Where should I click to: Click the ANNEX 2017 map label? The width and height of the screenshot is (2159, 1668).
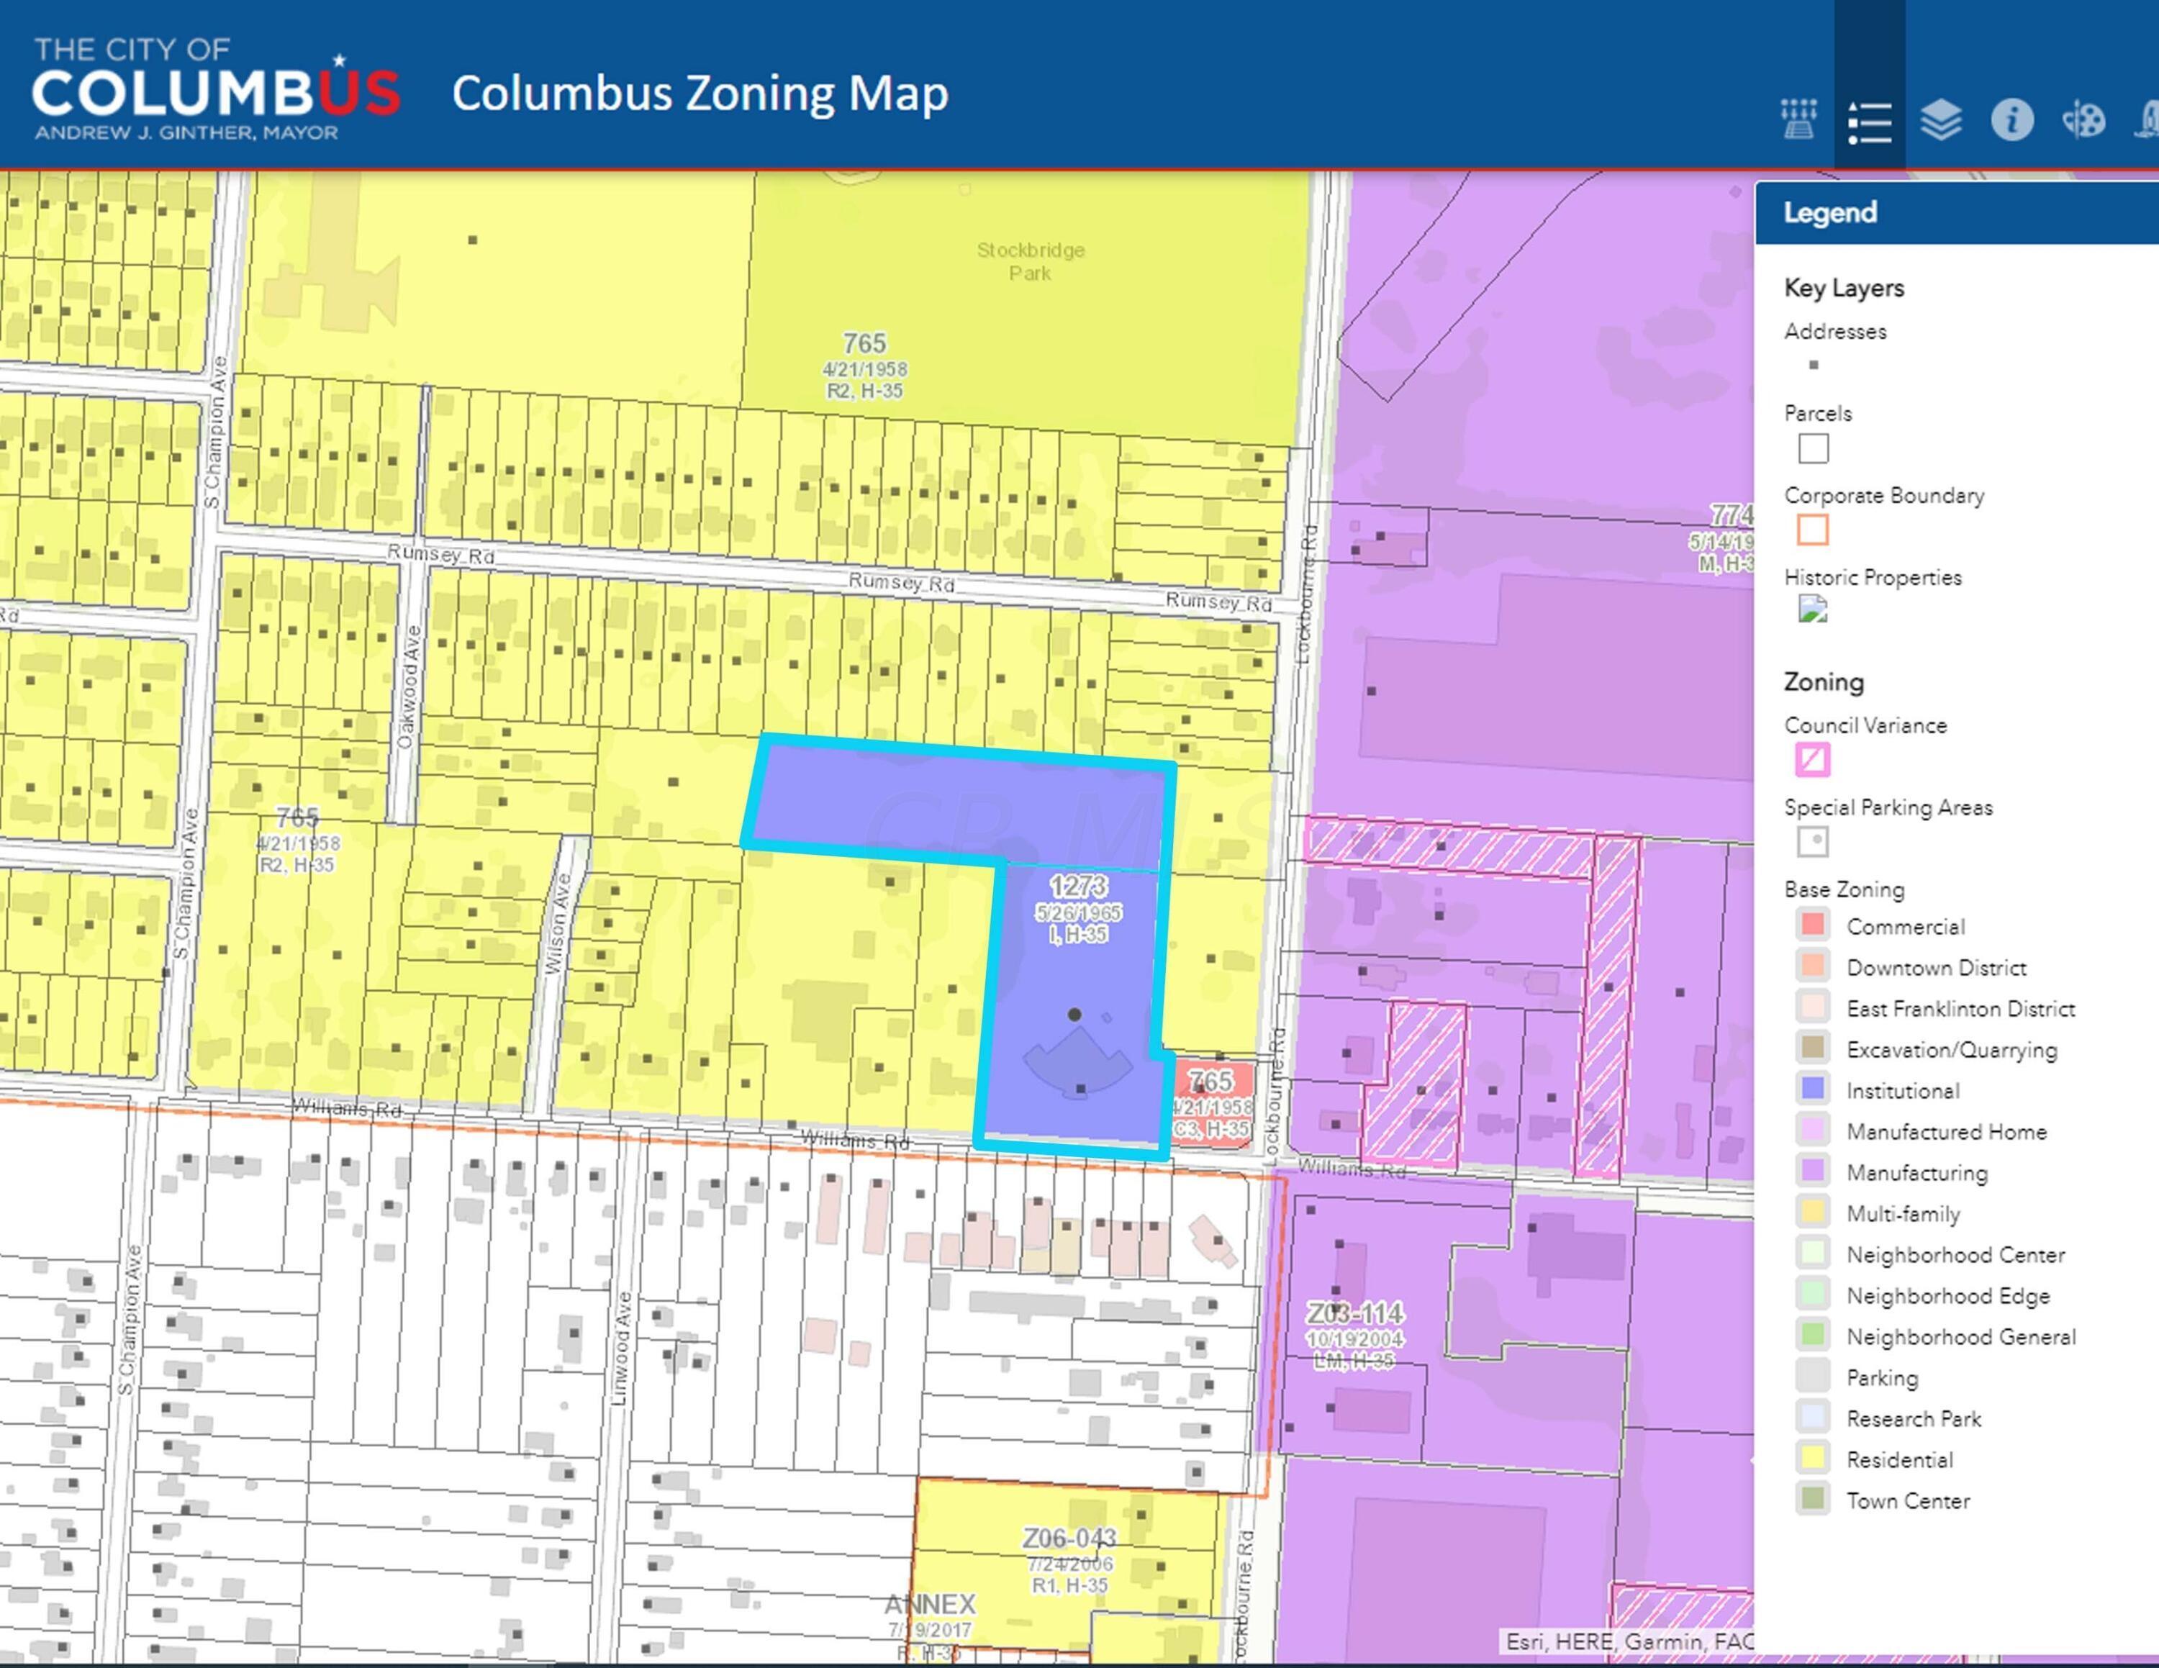point(929,1628)
